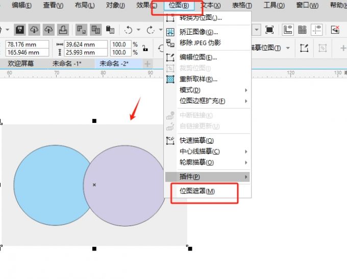Open the dropdown arrow beside Undo
347x279 pixels.
[x=138, y=30]
